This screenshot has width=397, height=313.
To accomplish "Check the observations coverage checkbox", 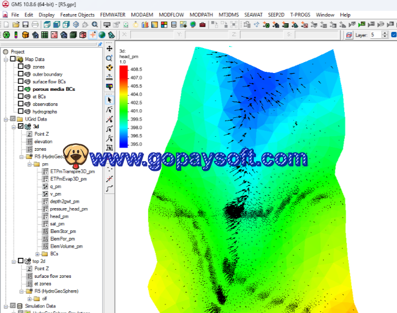I will point(21,104).
